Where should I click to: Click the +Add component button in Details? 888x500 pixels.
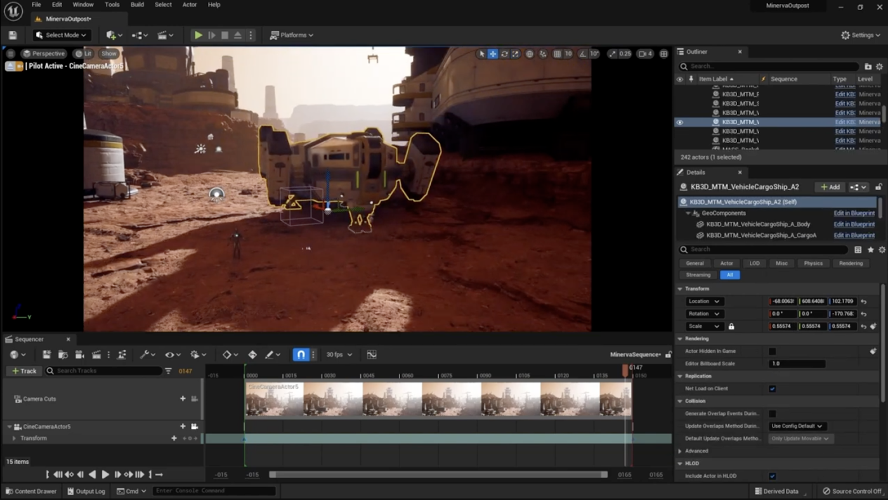(x=830, y=187)
